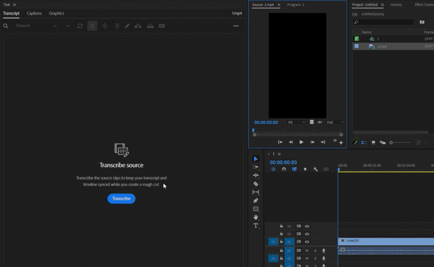Click the overwrite icon in Transcript toolbar
Screen dimensions: 434x267
pyautogui.click(x=150, y=26)
